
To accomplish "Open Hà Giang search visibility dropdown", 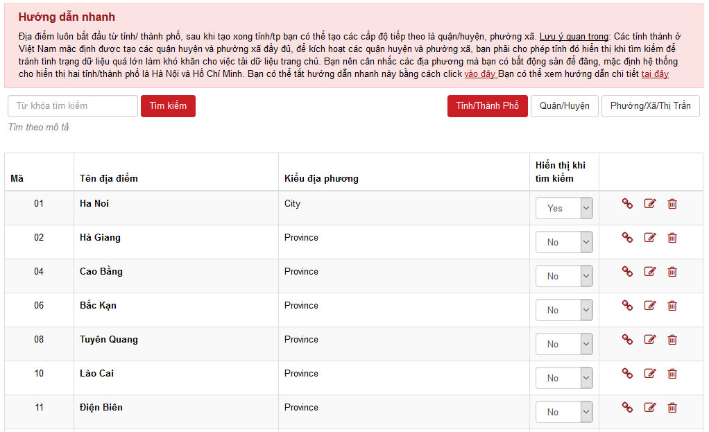I will [x=564, y=242].
